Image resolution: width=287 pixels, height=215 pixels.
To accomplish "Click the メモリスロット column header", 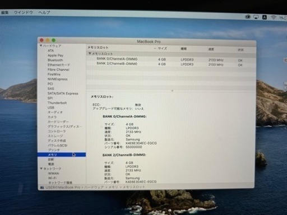I will tap(98, 48).
